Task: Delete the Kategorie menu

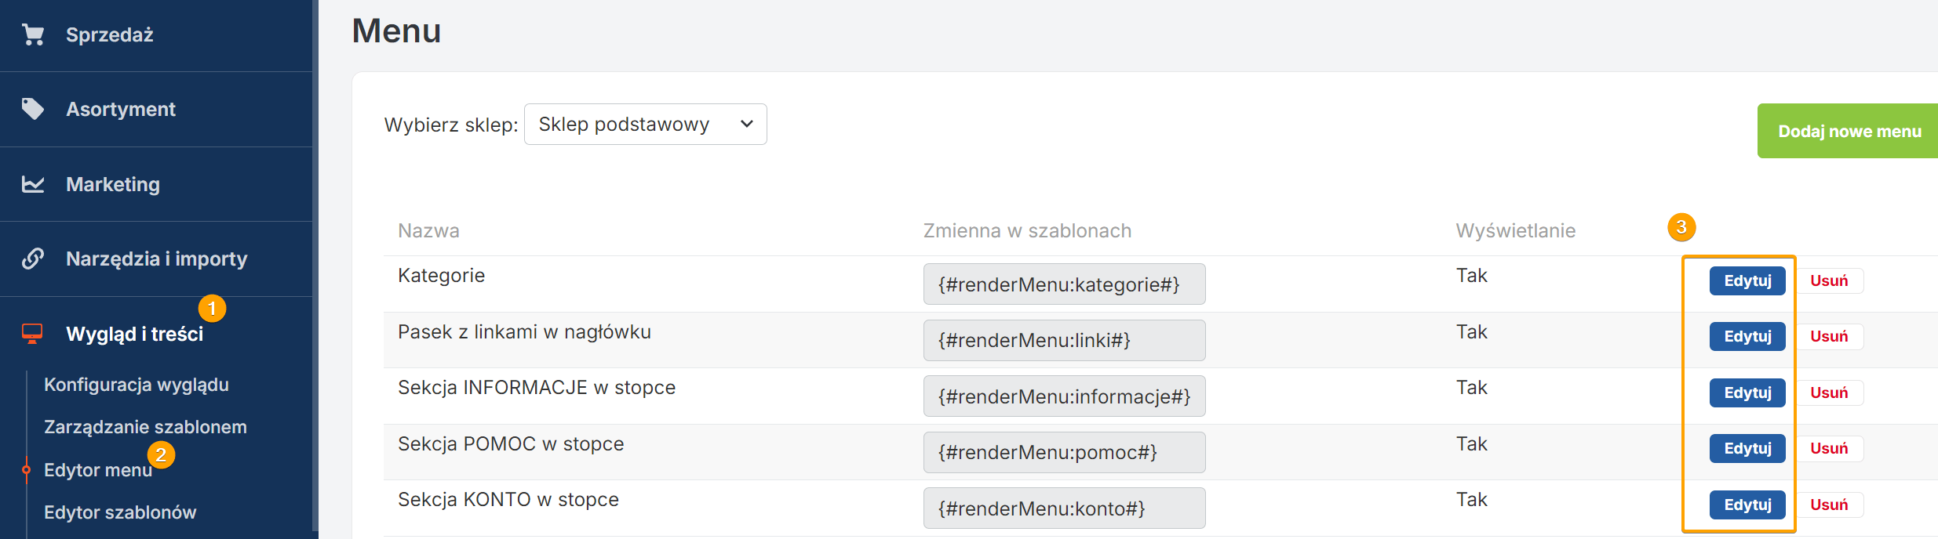Action: (x=1829, y=280)
